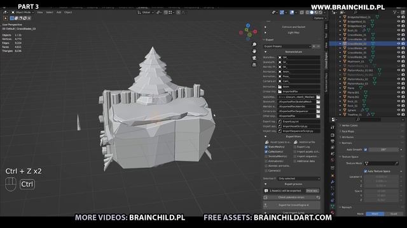Toggle the StaticMesh(s) checkbox
The image size is (407, 228).
pos(266,147)
